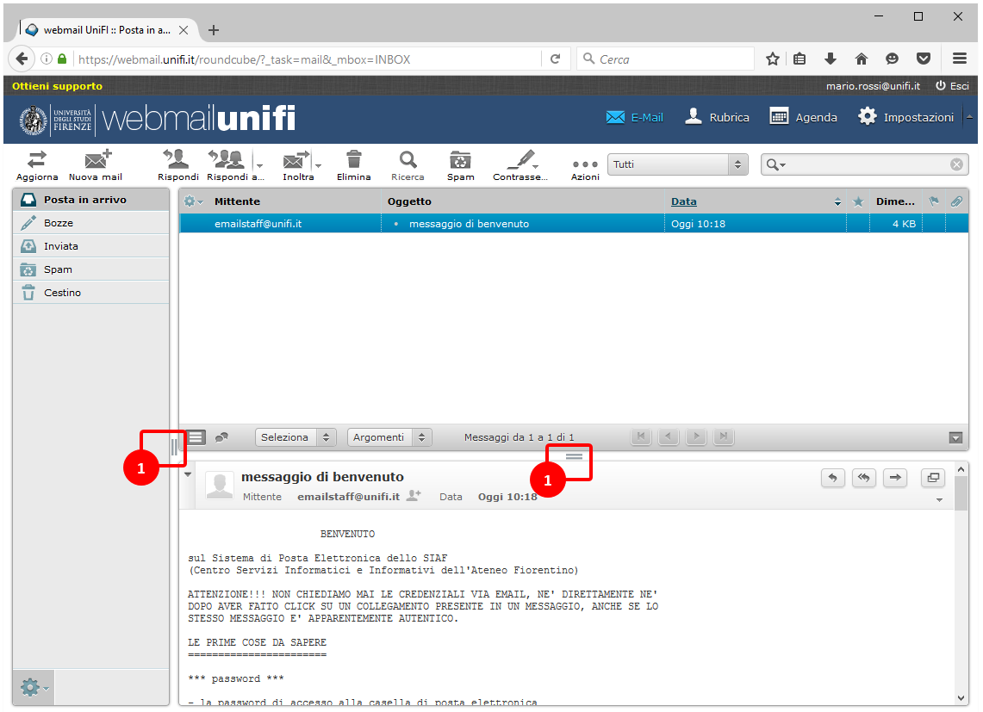
Task: Click the Inoltra forward icon
Action: [x=296, y=160]
